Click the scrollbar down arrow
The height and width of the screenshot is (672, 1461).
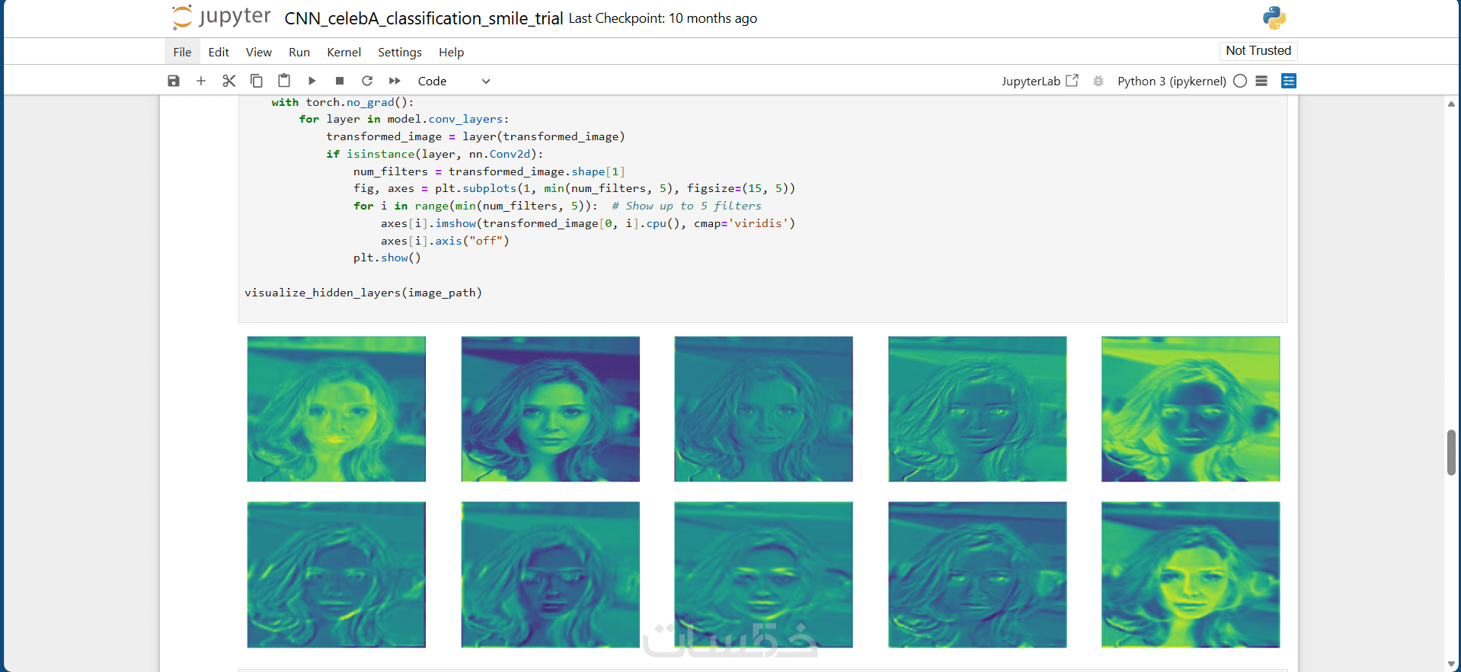coord(1451,664)
